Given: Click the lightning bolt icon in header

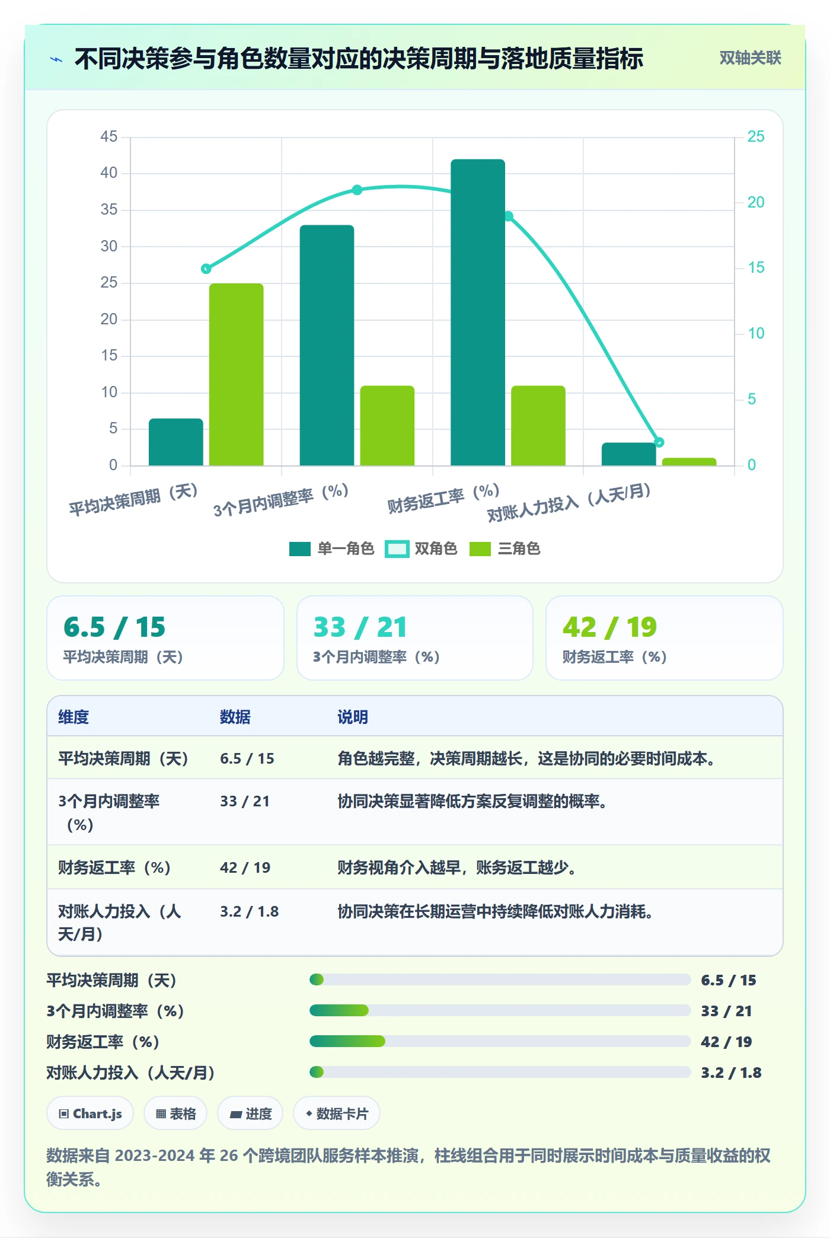Looking at the screenshot, I should tap(56, 59).
